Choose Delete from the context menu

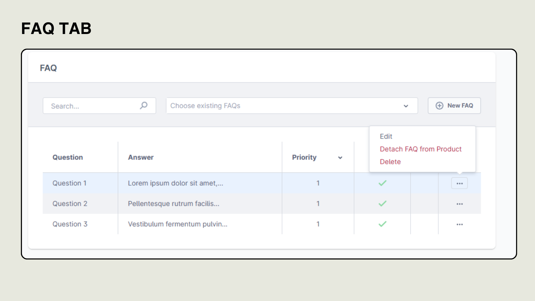[x=390, y=162]
